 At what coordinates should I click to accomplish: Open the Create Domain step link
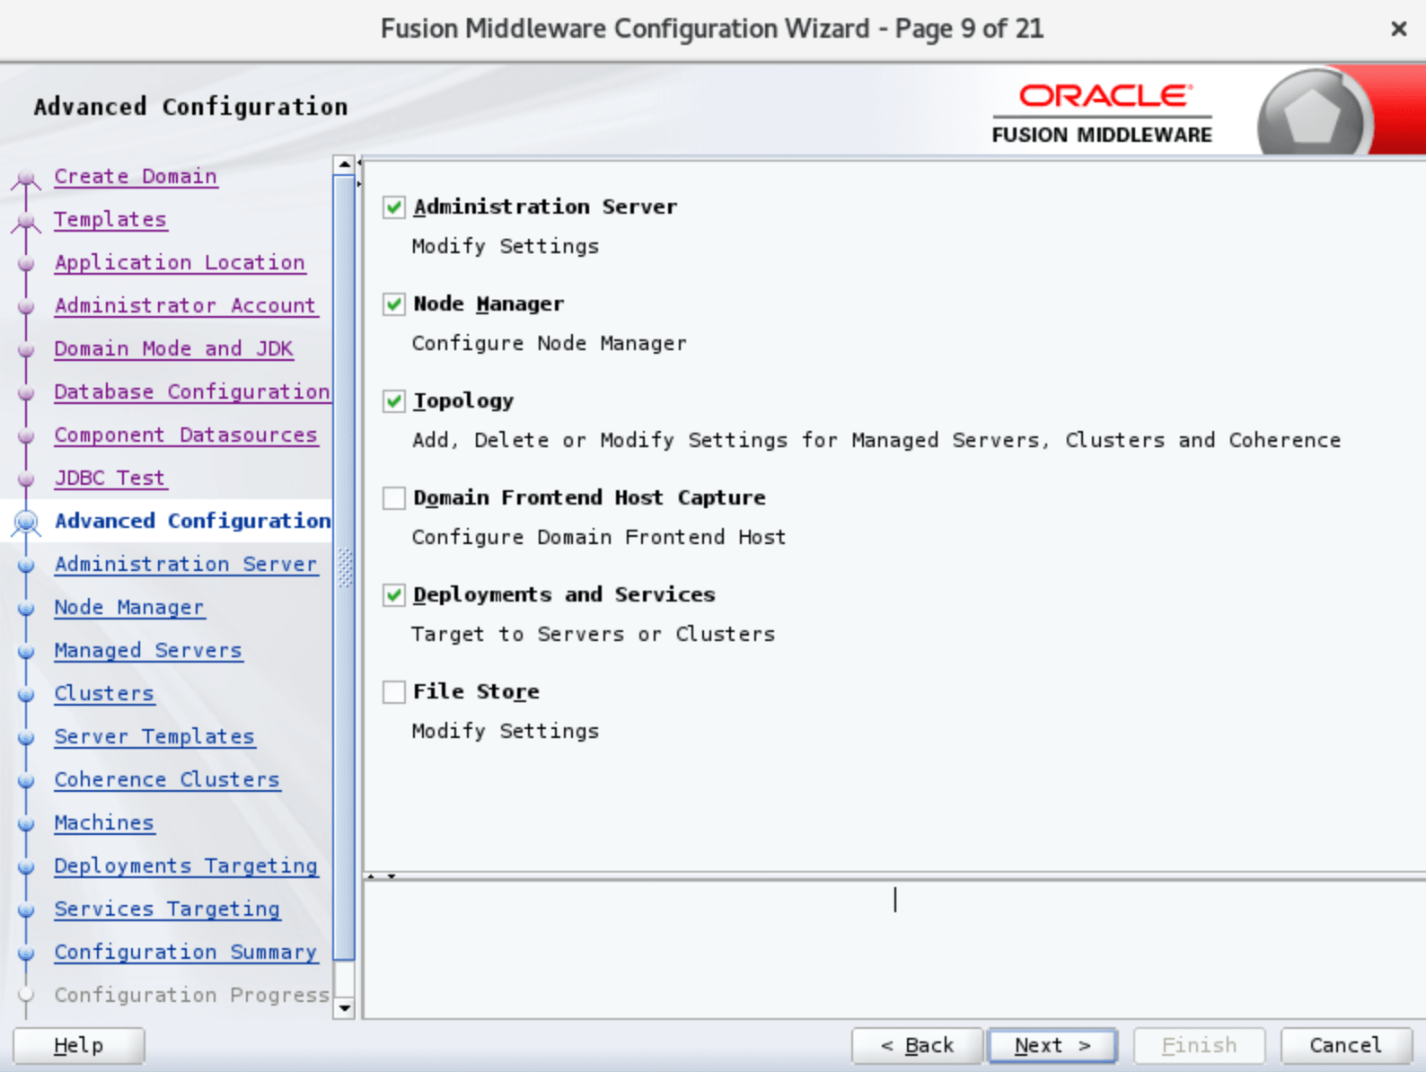136,176
